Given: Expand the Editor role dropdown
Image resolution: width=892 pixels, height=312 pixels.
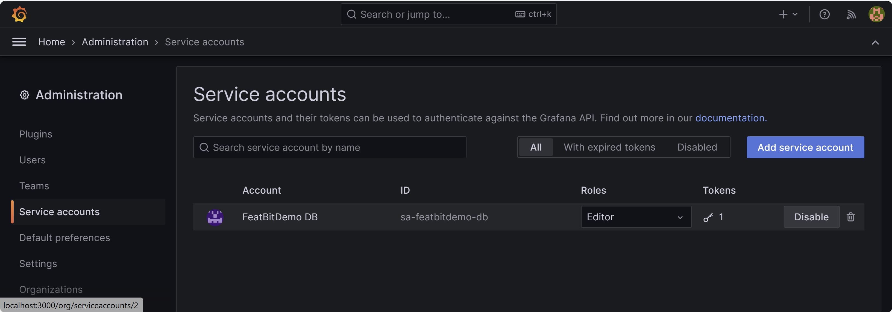Looking at the screenshot, I should pyautogui.click(x=635, y=217).
